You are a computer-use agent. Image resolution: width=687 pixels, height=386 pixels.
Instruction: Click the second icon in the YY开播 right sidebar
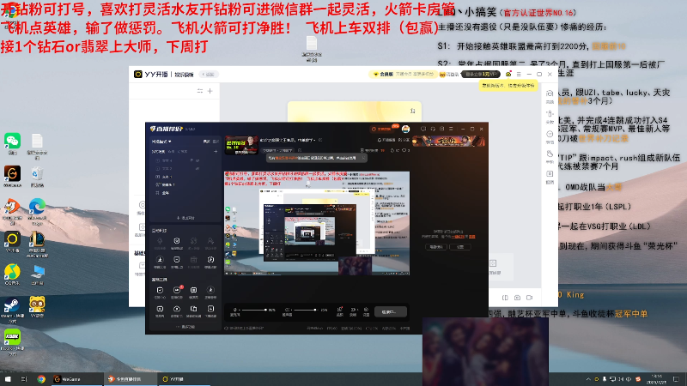(x=550, y=114)
